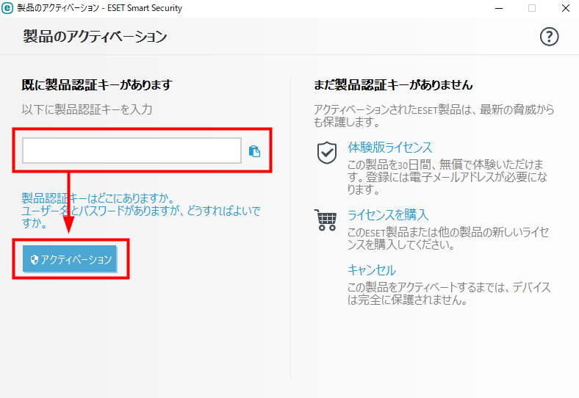
Task: Click description この製品を30日間、無償で体験いただけます
Action: [447, 176]
